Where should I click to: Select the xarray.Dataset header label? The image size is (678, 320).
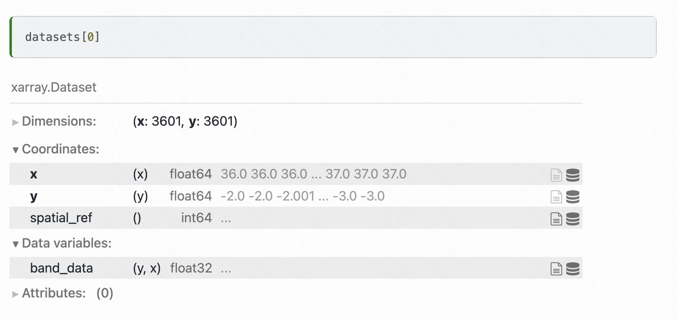pos(54,87)
